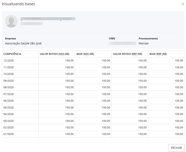186x152 pixels.
Task: Click the 01/2025 competência cell
Action: coord(9,134)
